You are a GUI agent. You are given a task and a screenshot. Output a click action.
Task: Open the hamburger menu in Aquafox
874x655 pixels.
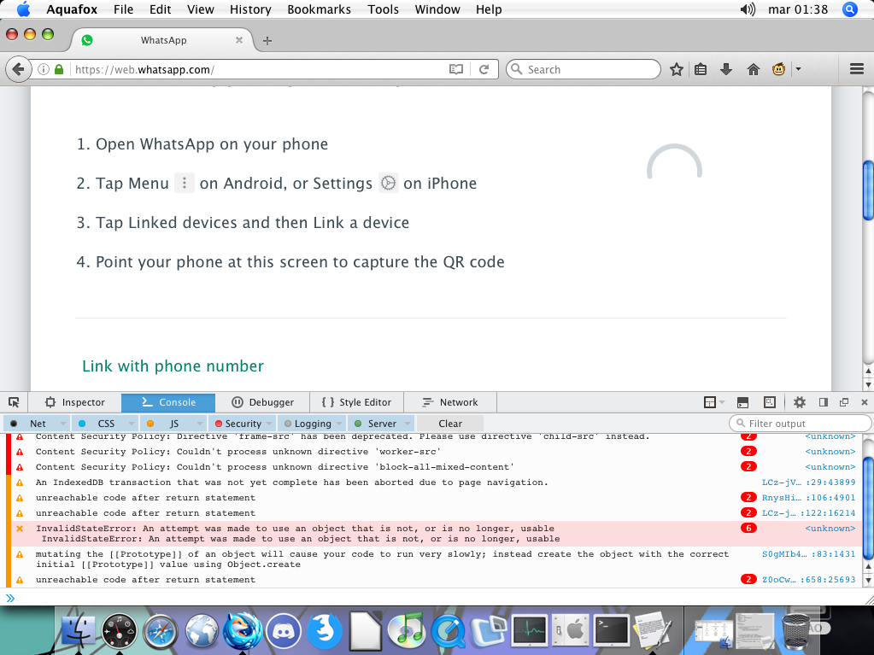click(857, 70)
